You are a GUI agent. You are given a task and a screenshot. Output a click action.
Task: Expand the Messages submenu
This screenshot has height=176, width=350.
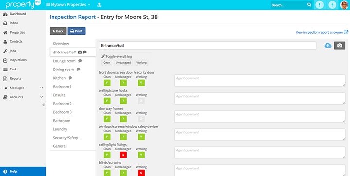pyautogui.click(x=41, y=88)
